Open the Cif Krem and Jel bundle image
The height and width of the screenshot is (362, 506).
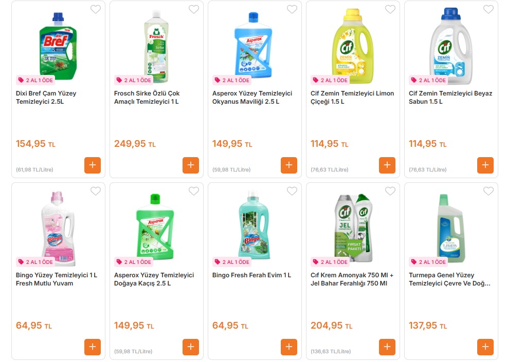coord(353,225)
